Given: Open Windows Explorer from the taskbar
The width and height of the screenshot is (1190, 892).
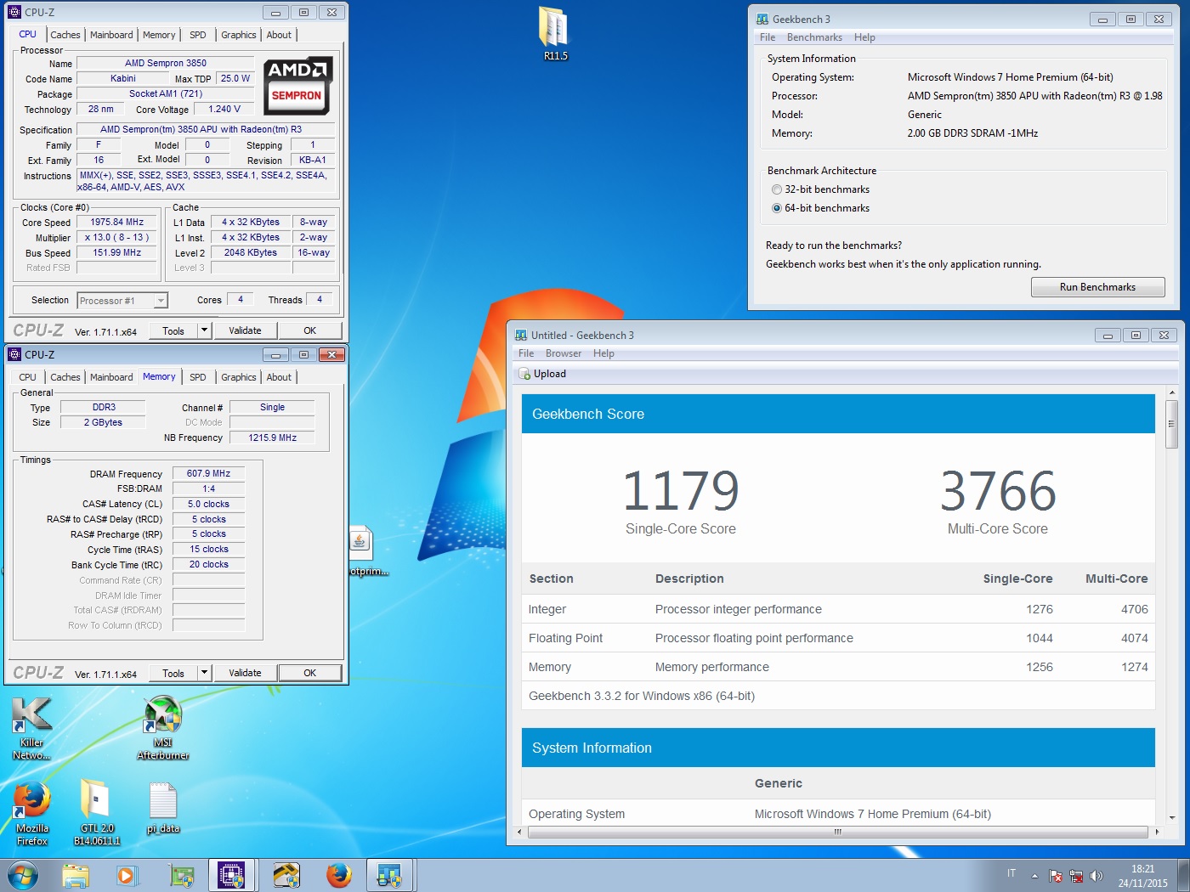Looking at the screenshot, I should [76, 875].
